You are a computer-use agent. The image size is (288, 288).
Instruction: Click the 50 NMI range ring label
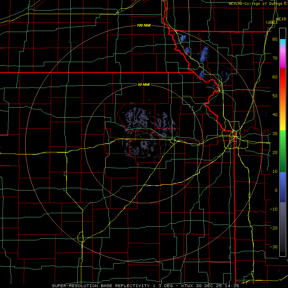[x=144, y=85]
